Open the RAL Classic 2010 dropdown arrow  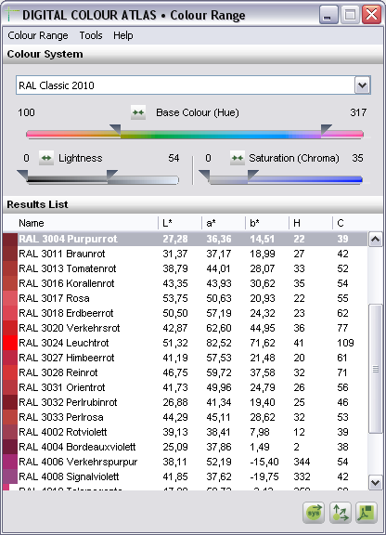[362, 85]
